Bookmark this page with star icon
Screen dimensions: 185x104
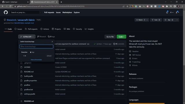click(127, 6)
